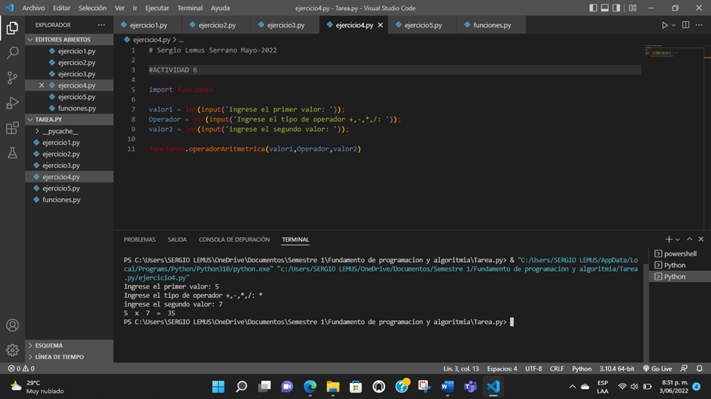Maximize the terminal panel size
This screenshot has width=711, height=399.
689,239
